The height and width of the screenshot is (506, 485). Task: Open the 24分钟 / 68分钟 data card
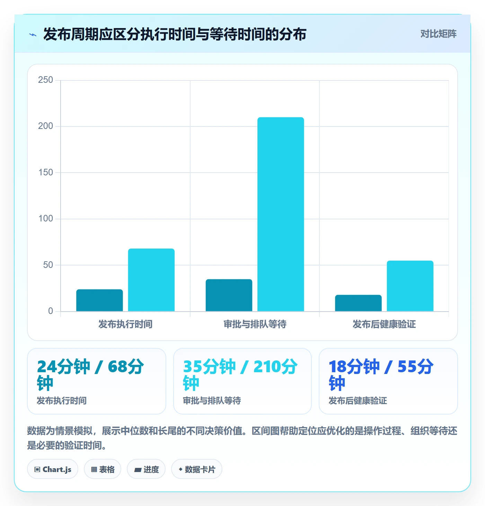(97, 381)
